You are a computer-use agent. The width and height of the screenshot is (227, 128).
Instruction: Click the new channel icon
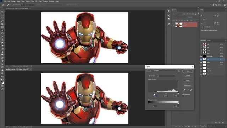click(x=220, y=123)
